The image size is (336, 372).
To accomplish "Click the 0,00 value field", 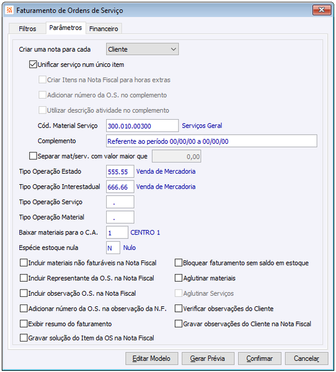I will 177,156.
